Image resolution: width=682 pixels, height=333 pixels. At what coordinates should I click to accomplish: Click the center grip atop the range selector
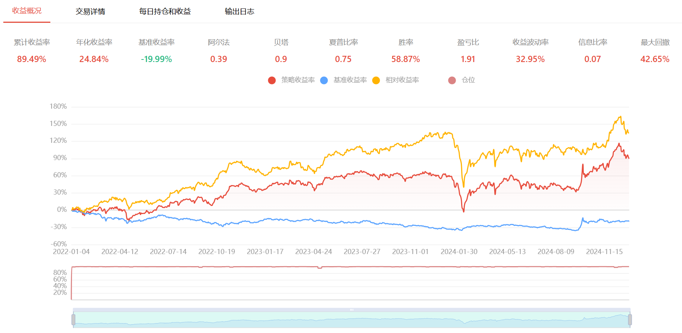[x=352, y=310]
